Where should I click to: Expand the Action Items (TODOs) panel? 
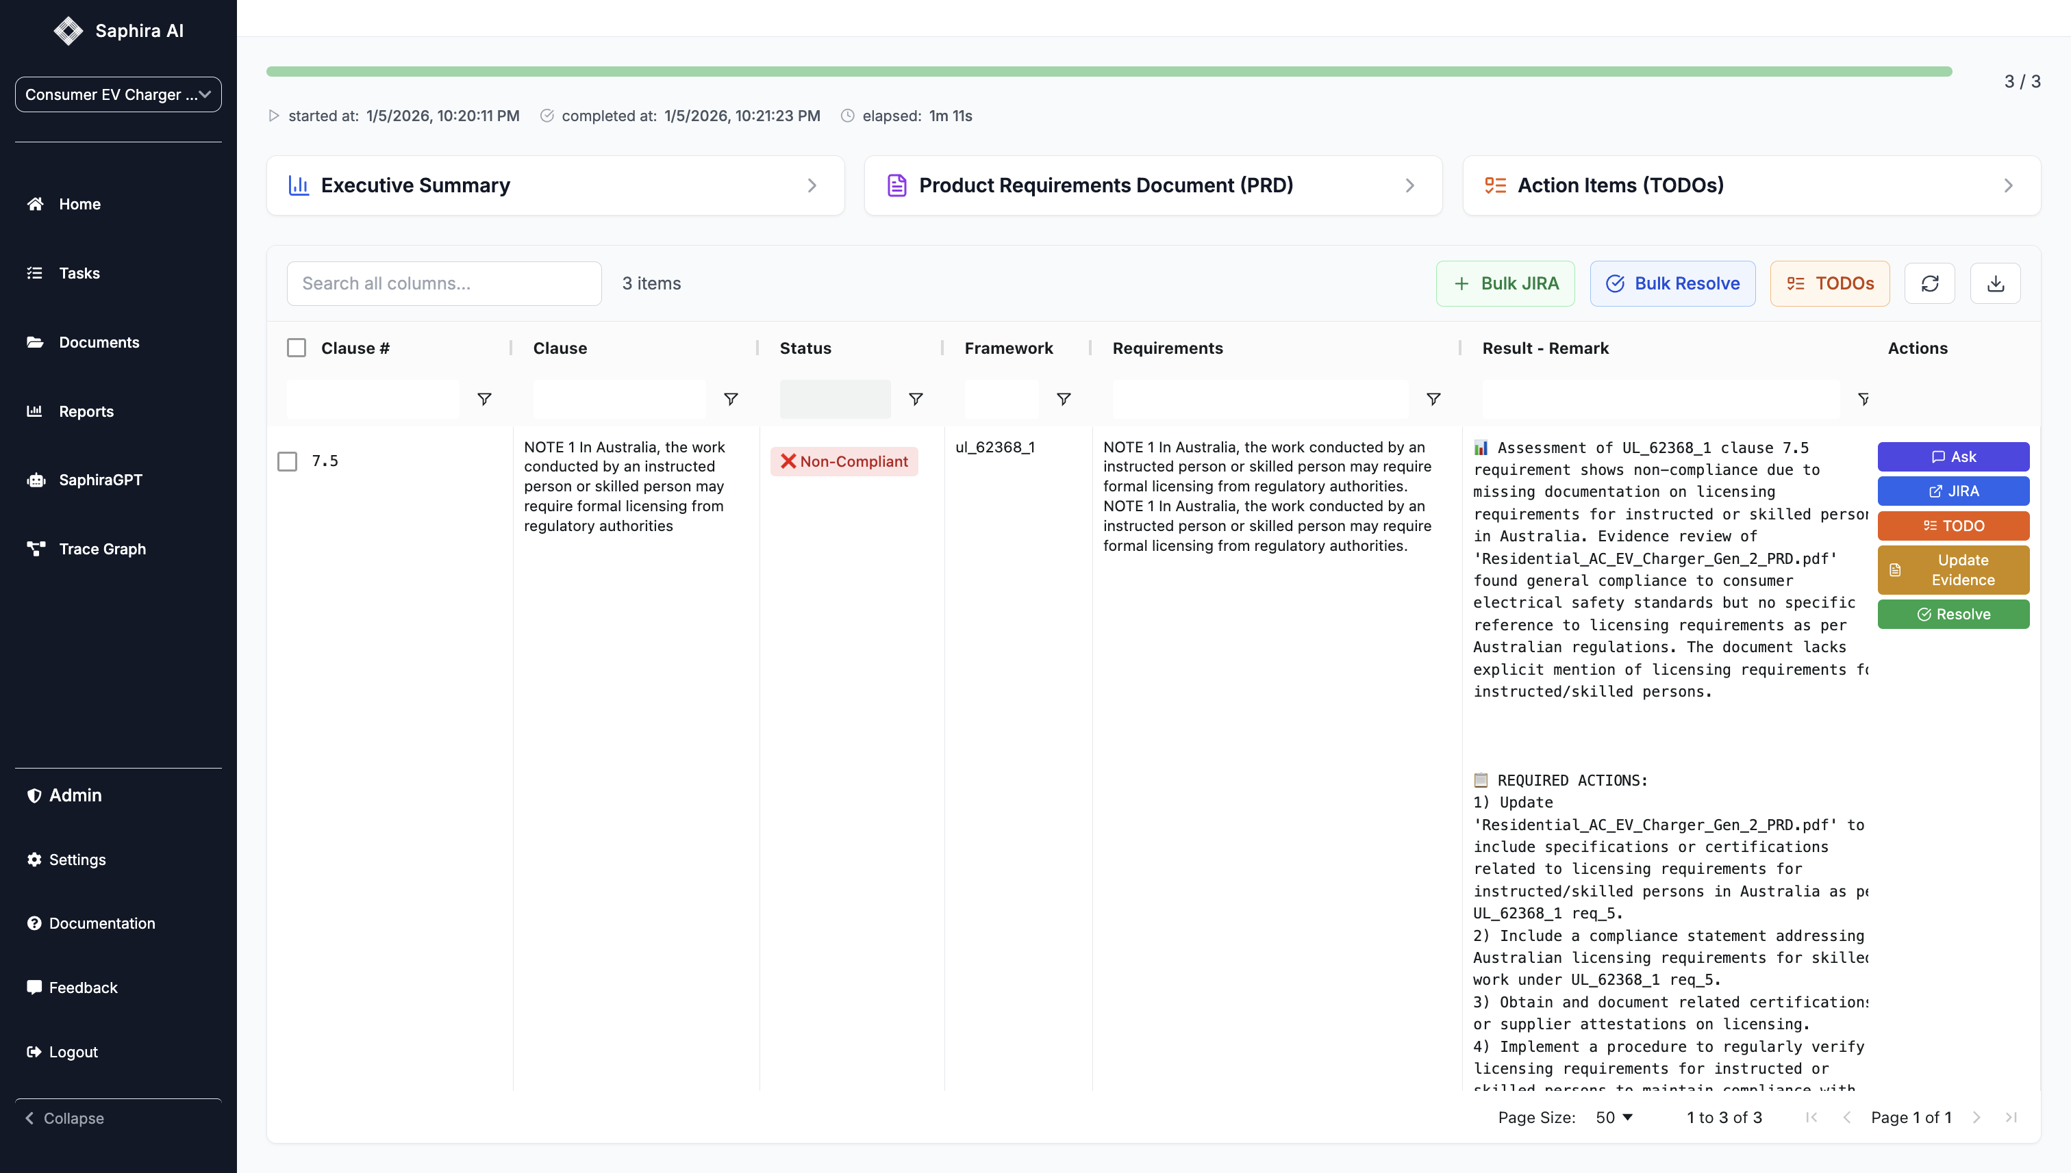pos(1751,185)
